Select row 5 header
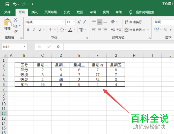This screenshot has height=134, width=174. [3, 80]
